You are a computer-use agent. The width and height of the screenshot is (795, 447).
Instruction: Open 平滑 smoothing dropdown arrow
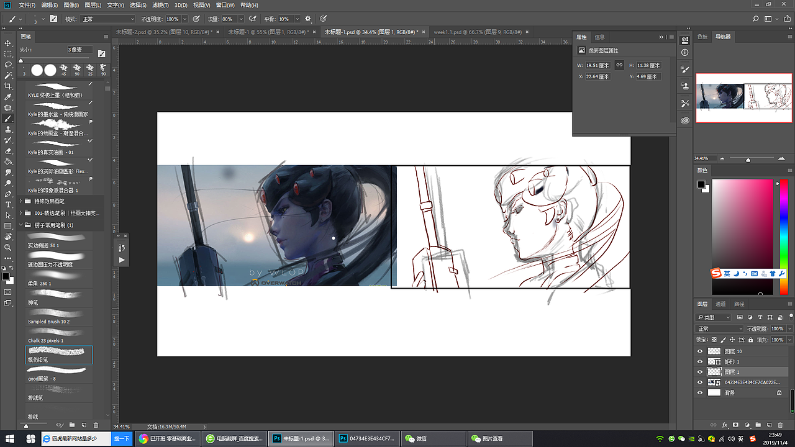[x=298, y=19]
